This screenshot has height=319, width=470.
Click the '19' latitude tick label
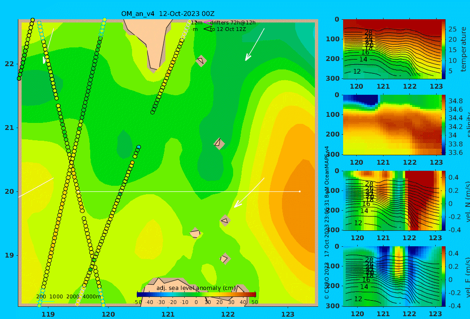click(9, 255)
